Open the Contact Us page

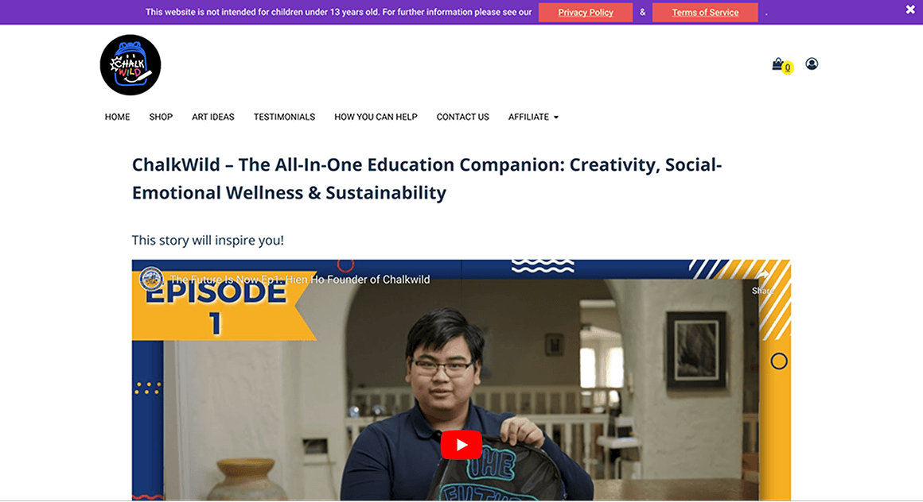[x=462, y=117]
